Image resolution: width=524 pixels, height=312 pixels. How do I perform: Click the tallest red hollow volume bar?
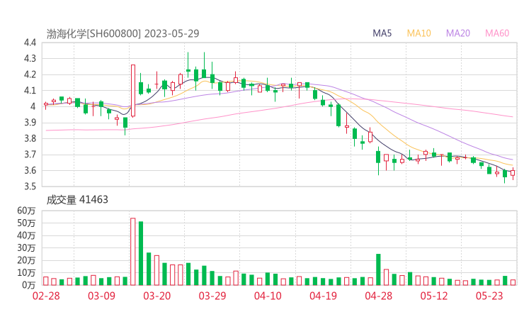(133, 252)
